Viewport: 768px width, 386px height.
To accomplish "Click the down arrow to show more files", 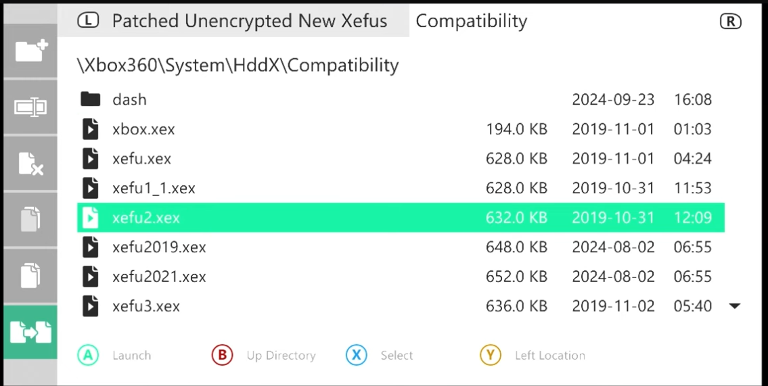I will pos(734,306).
